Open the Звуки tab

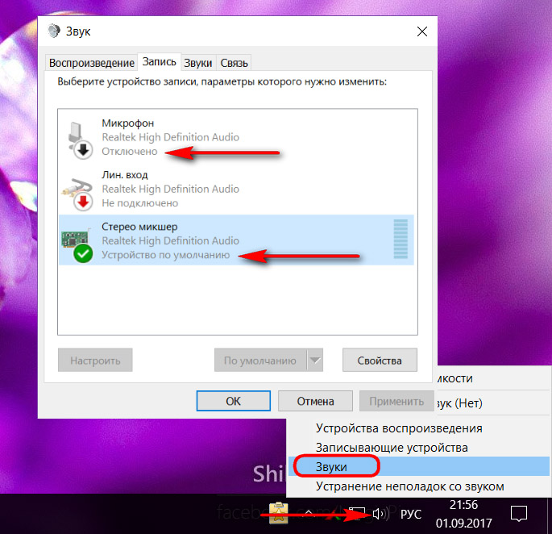(198, 63)
